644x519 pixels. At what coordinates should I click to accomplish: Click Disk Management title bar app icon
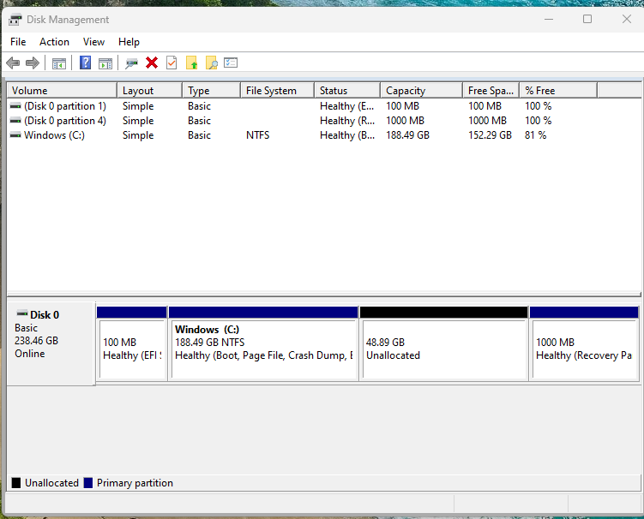pyautogui.click(x=15, y=20)
